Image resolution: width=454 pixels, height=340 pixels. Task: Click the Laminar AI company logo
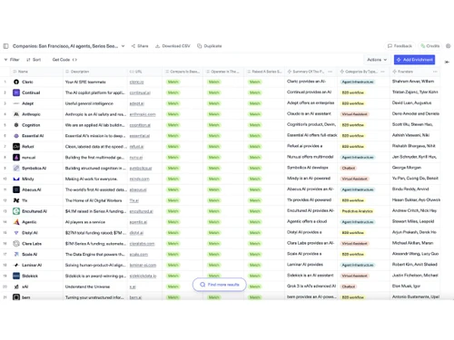pos(16,265)
